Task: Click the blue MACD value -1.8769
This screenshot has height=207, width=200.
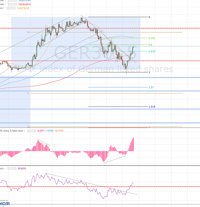Action: [x=49, y=131]
